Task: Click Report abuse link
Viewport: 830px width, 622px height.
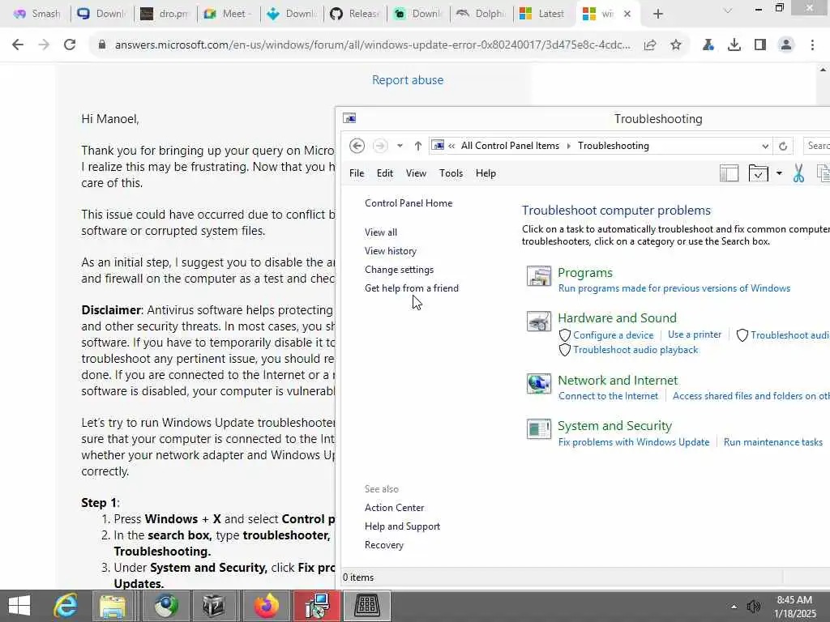Action: 408,80
